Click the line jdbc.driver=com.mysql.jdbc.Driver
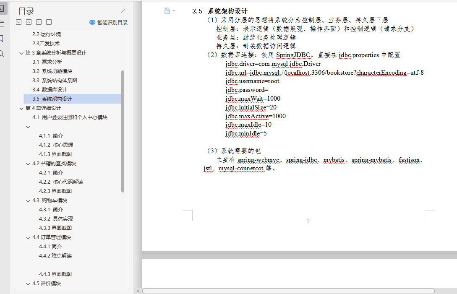The width and height of the screenshot is (457, 294). coord(273,64)
